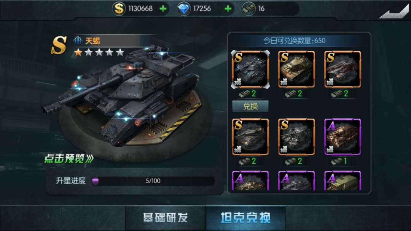
Task: Select the gray S-rank tank in the middle of the second row
Action: [x=296, y=137]
